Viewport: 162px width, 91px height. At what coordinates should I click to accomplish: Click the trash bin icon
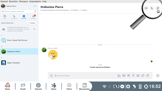(x=140, y=87)
